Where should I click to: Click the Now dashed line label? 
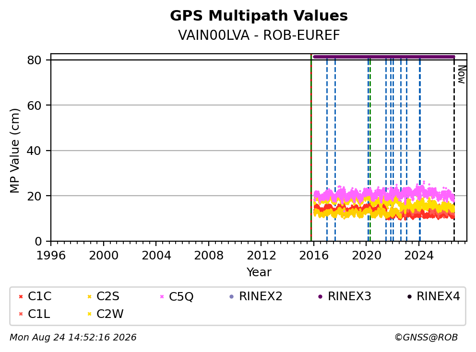point(462,74)
